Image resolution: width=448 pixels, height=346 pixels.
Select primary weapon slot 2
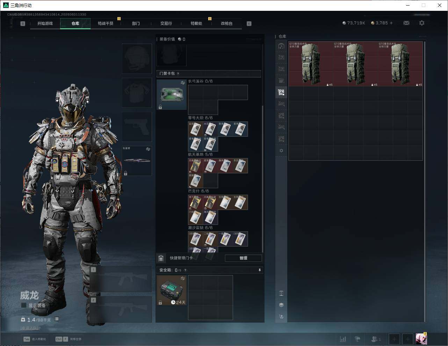pos(121,309)
